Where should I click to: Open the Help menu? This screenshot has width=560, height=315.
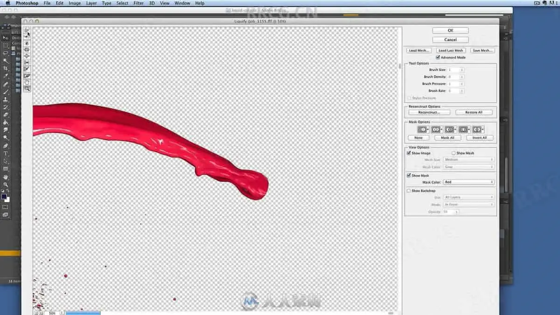200,3
